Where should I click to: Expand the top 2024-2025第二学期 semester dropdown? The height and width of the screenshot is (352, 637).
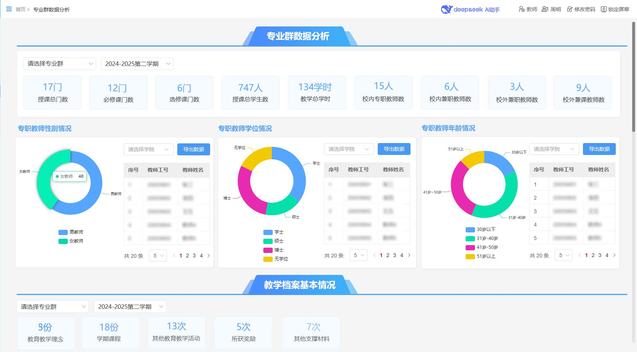(137, 64)
